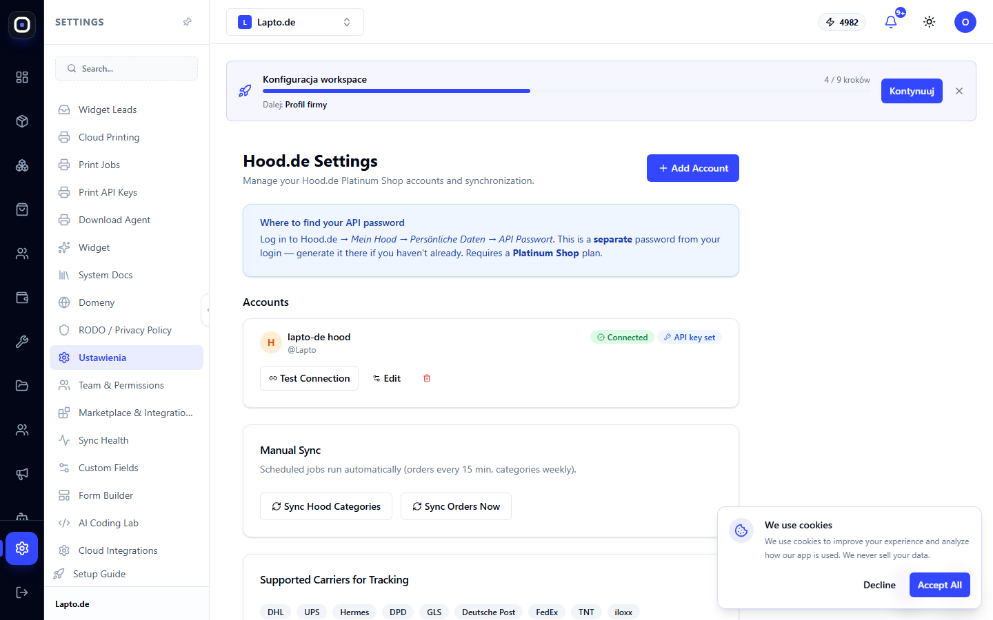Click the Deutsche Post carrier chip
This screenshot has width=993, height=620.
click(488, 612)
